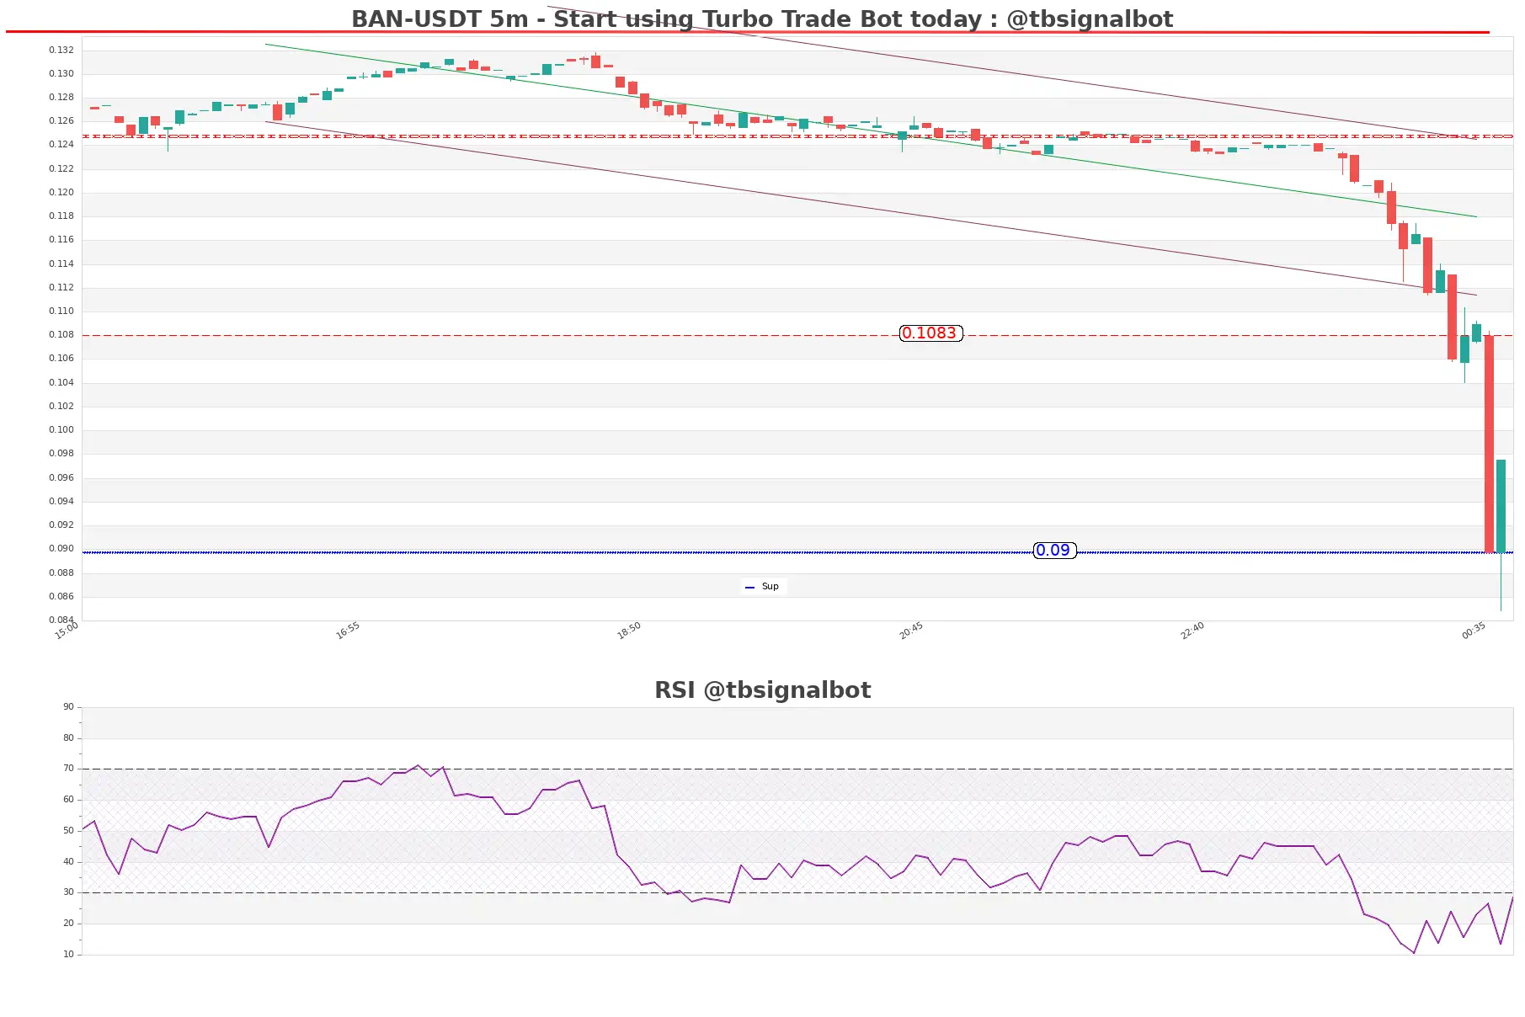Screen dimensions: 1525x1017
Task: Click the 16:55 time axis label
Action: tap(348, 631)
